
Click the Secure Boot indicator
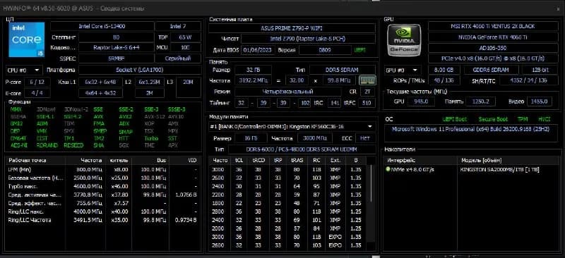pos(493,119)
